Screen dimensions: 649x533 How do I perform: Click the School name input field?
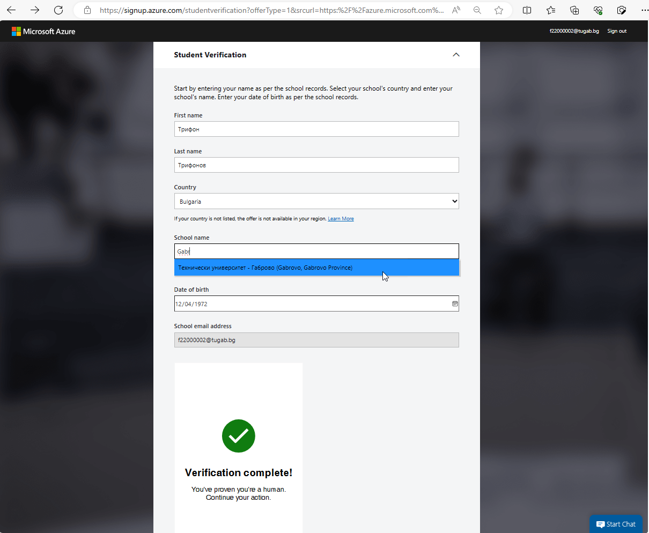(x=316, y=251)
